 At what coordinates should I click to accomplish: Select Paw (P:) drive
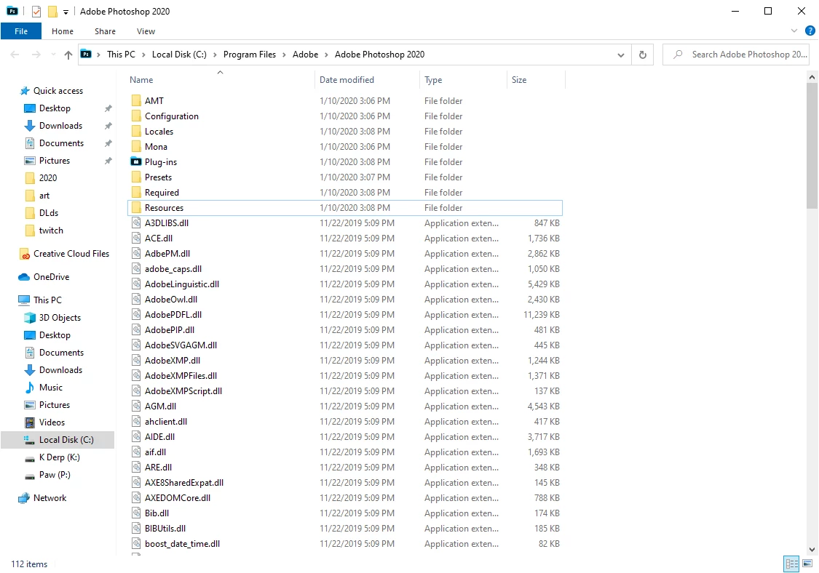[x=47, y=474]
